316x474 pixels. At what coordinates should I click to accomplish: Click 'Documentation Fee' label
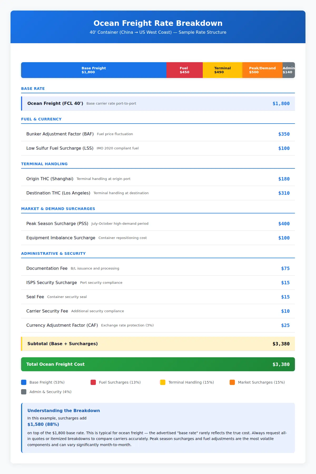tap(47, 268)
